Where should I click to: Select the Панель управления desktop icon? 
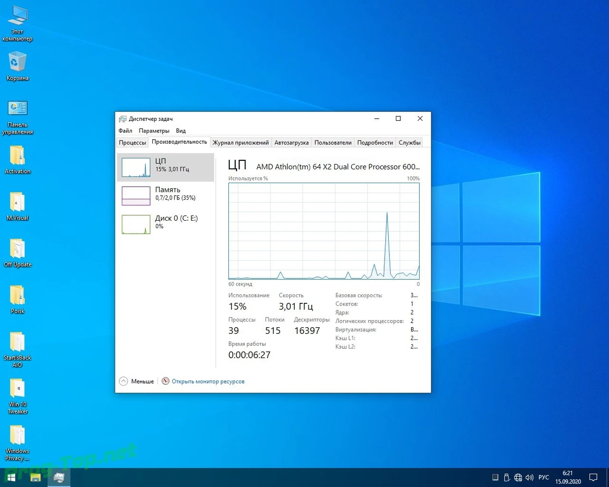coord(17,117)
